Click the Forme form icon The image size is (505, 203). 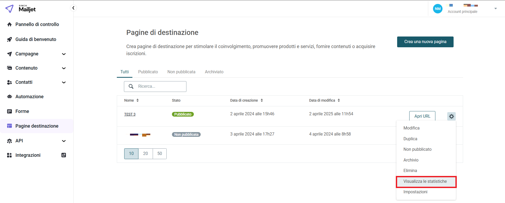(x=9, y=111)
